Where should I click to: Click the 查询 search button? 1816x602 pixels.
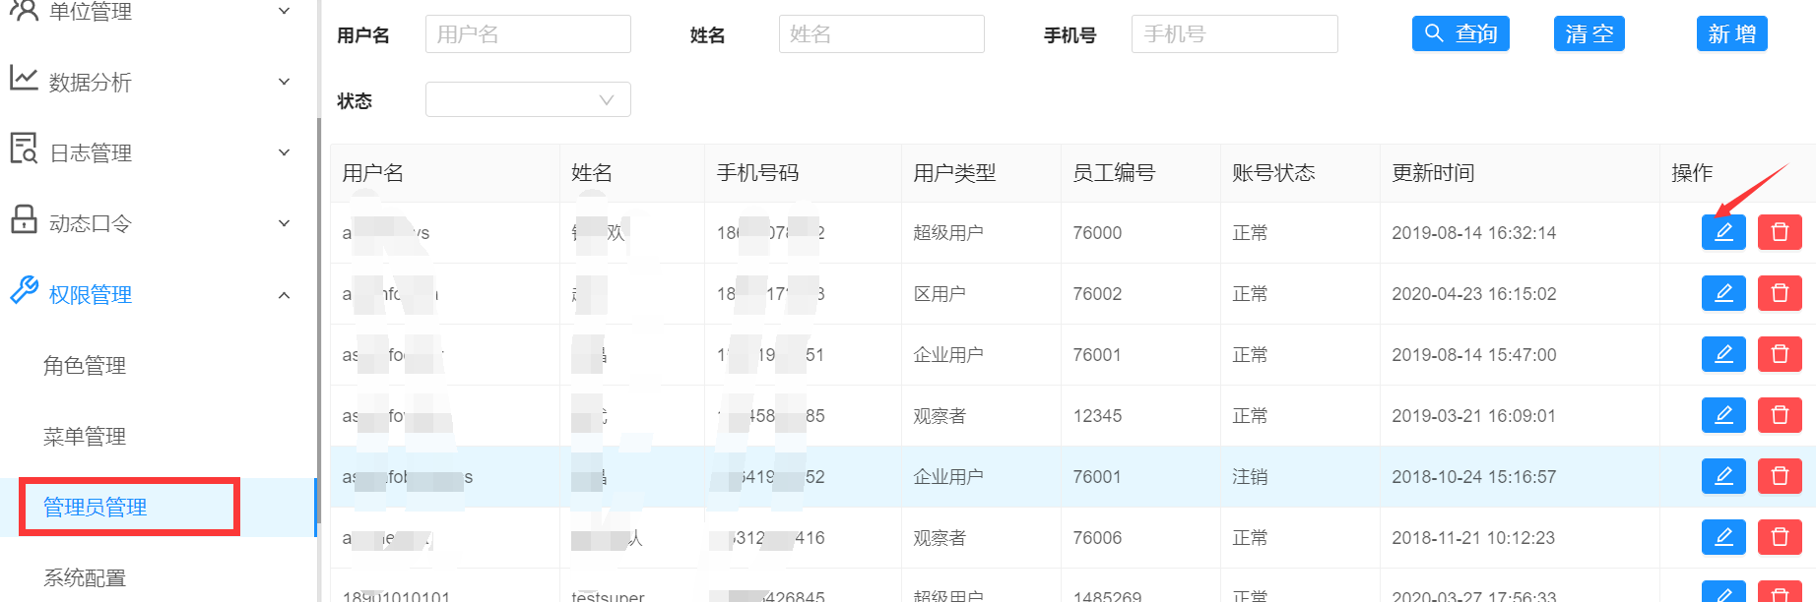click(1460, 33)
